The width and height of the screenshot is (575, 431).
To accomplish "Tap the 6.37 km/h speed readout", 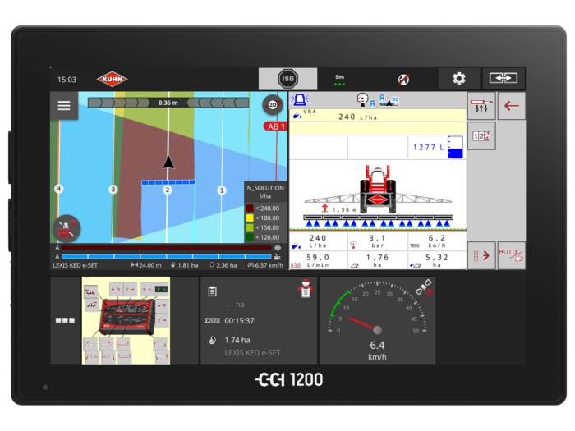I will (x=265, y=265).
